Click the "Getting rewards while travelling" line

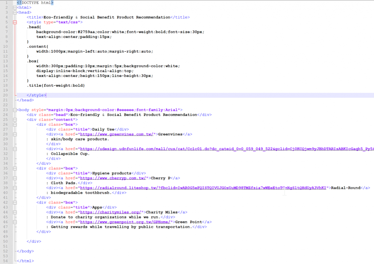coord(119,227)
